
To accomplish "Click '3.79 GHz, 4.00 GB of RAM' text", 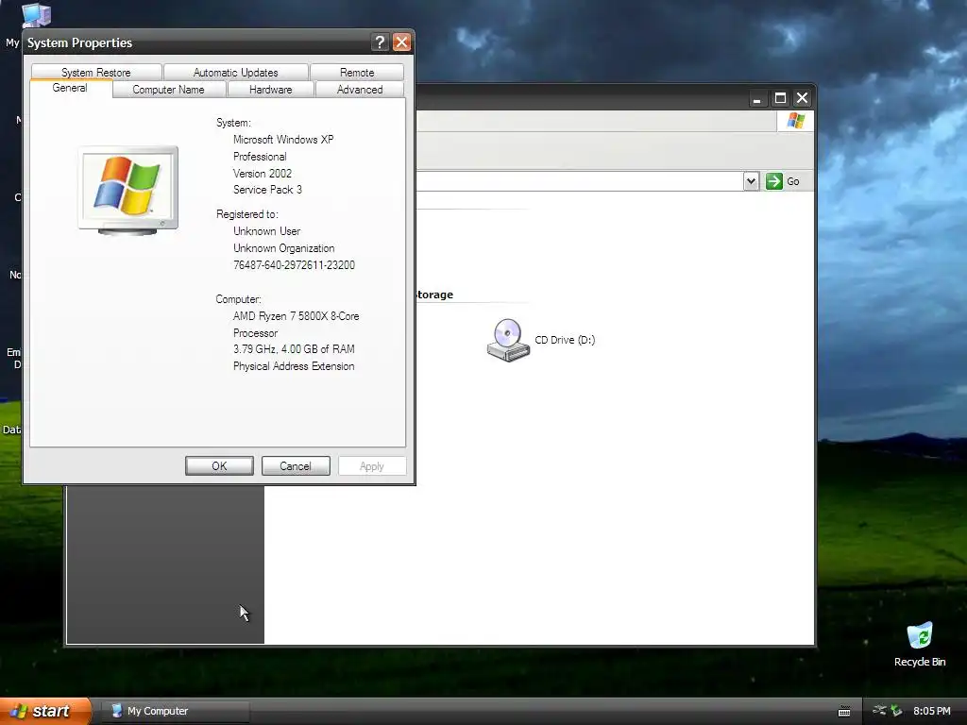I will coord(295,349).
